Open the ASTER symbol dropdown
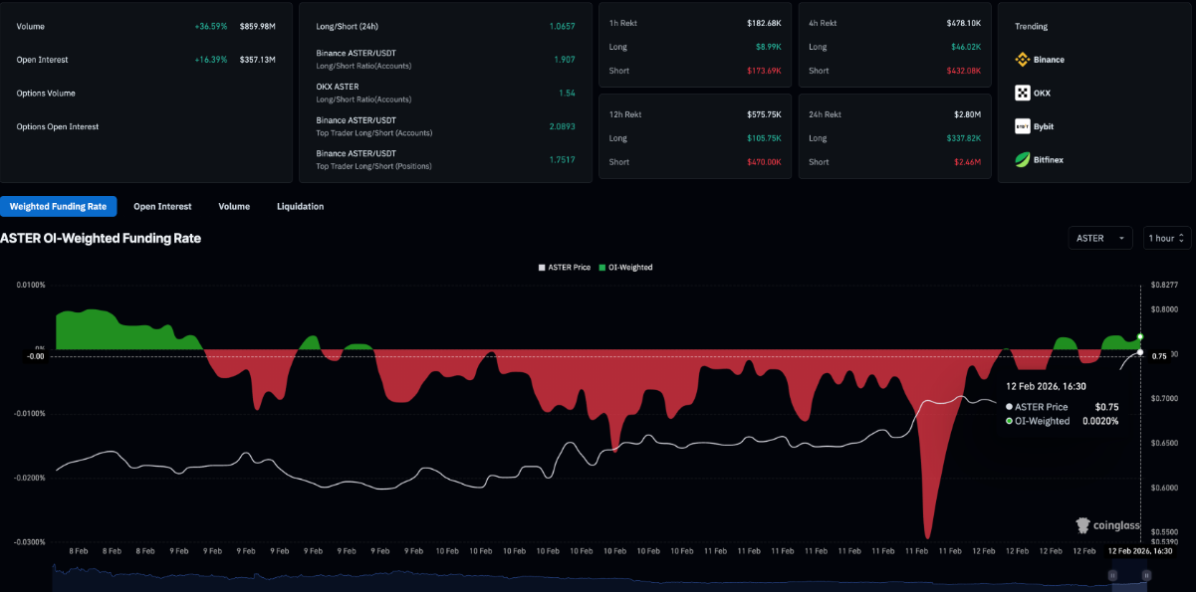This screenshot has width=1196, height=592. pyautogui.click(x=1099, y=238)
